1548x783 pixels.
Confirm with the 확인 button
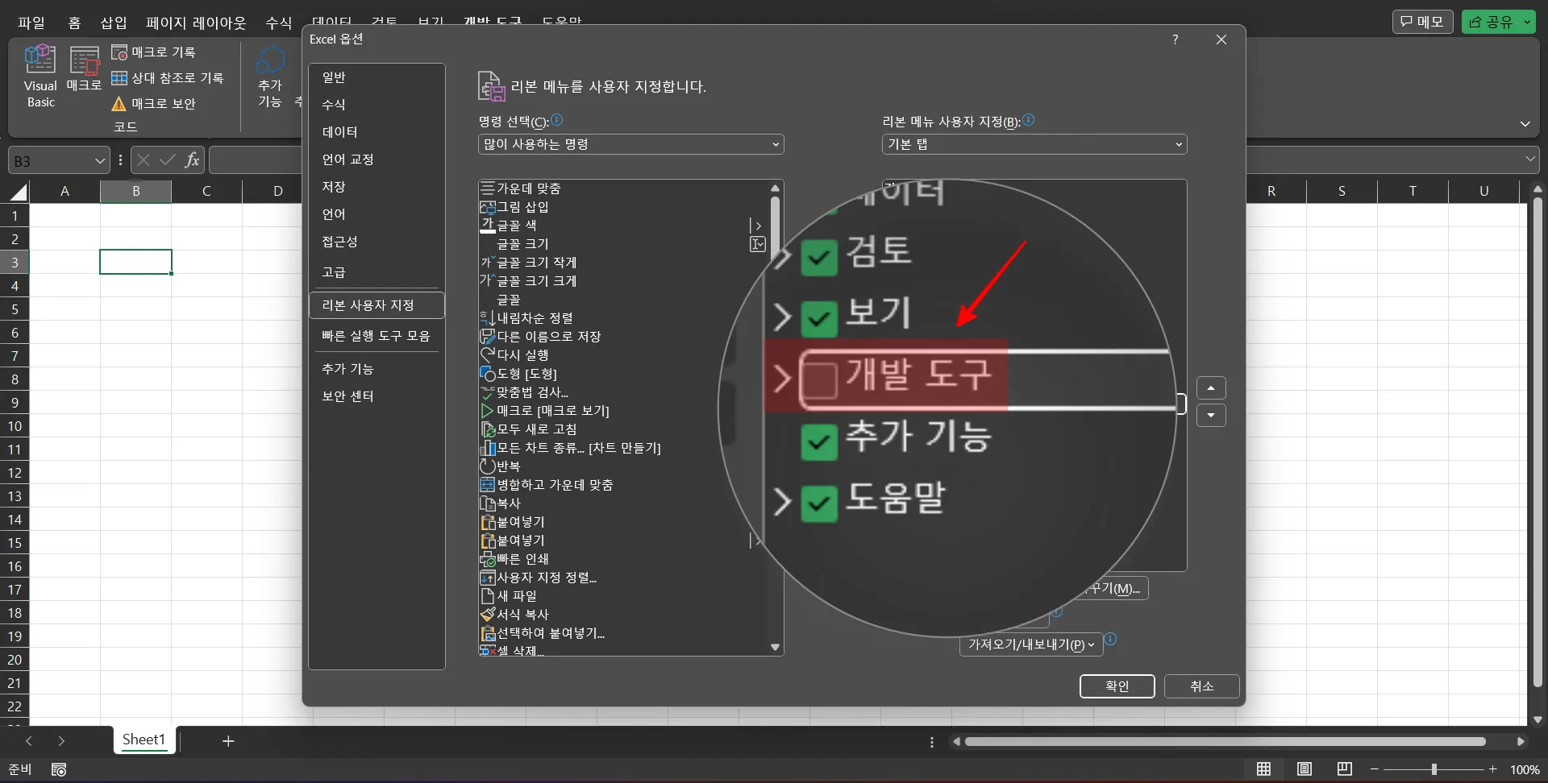pyautogui.click(x=1117, y=686)
